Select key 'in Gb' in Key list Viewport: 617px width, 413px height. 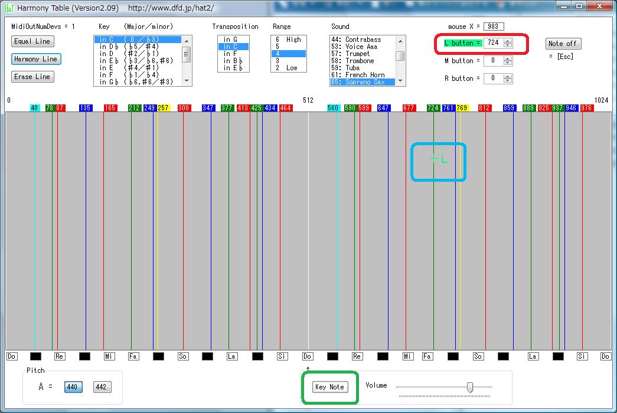138,82
